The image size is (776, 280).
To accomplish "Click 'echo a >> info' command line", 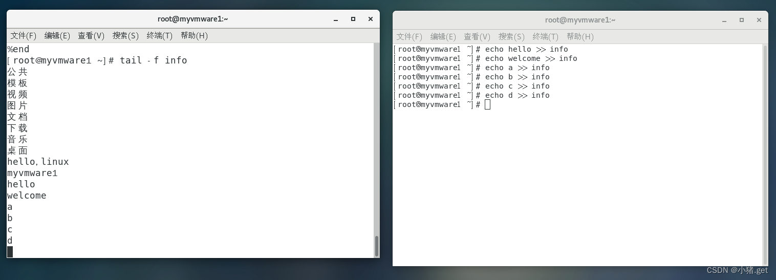I will coord(518,68).
